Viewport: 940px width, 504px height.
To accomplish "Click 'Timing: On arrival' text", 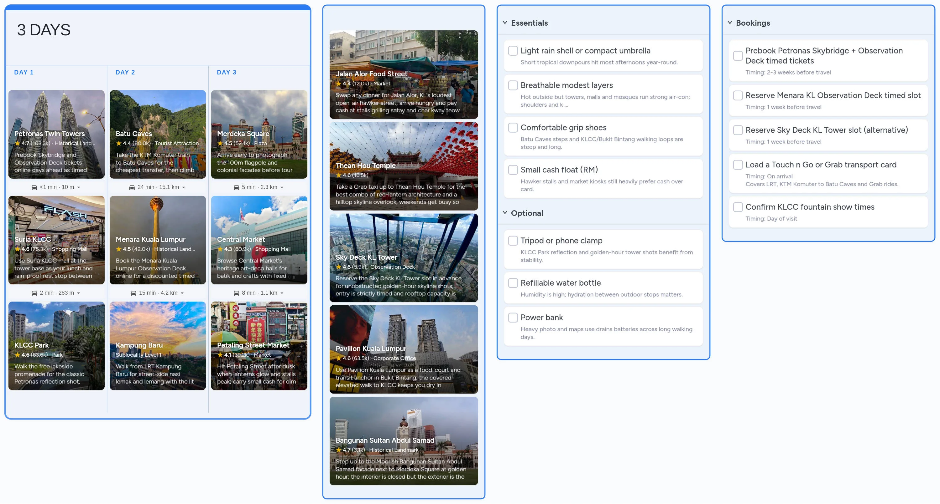I will [769, 176].
